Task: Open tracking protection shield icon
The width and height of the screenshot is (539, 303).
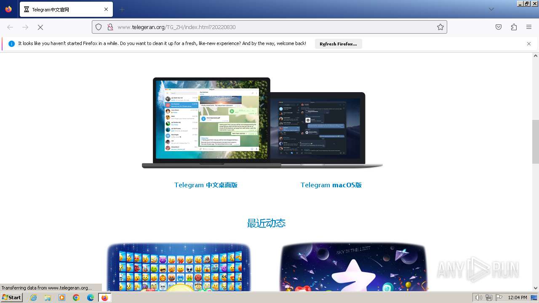Action: pos(99,27)
